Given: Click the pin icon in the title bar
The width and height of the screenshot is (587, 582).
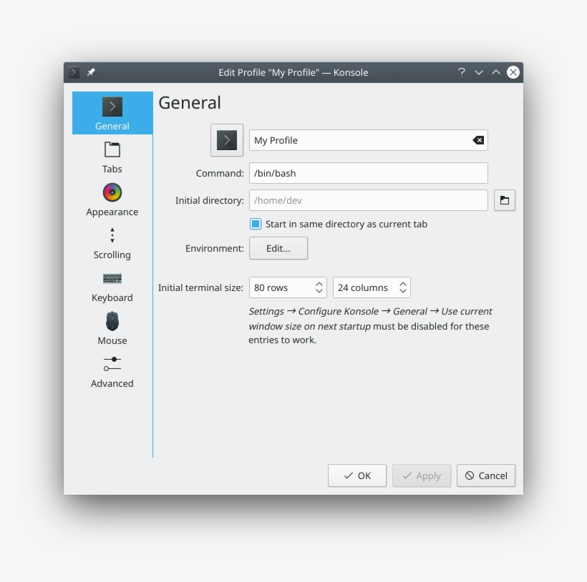Looking at the screenshot, I should click(x=91, y=72).
